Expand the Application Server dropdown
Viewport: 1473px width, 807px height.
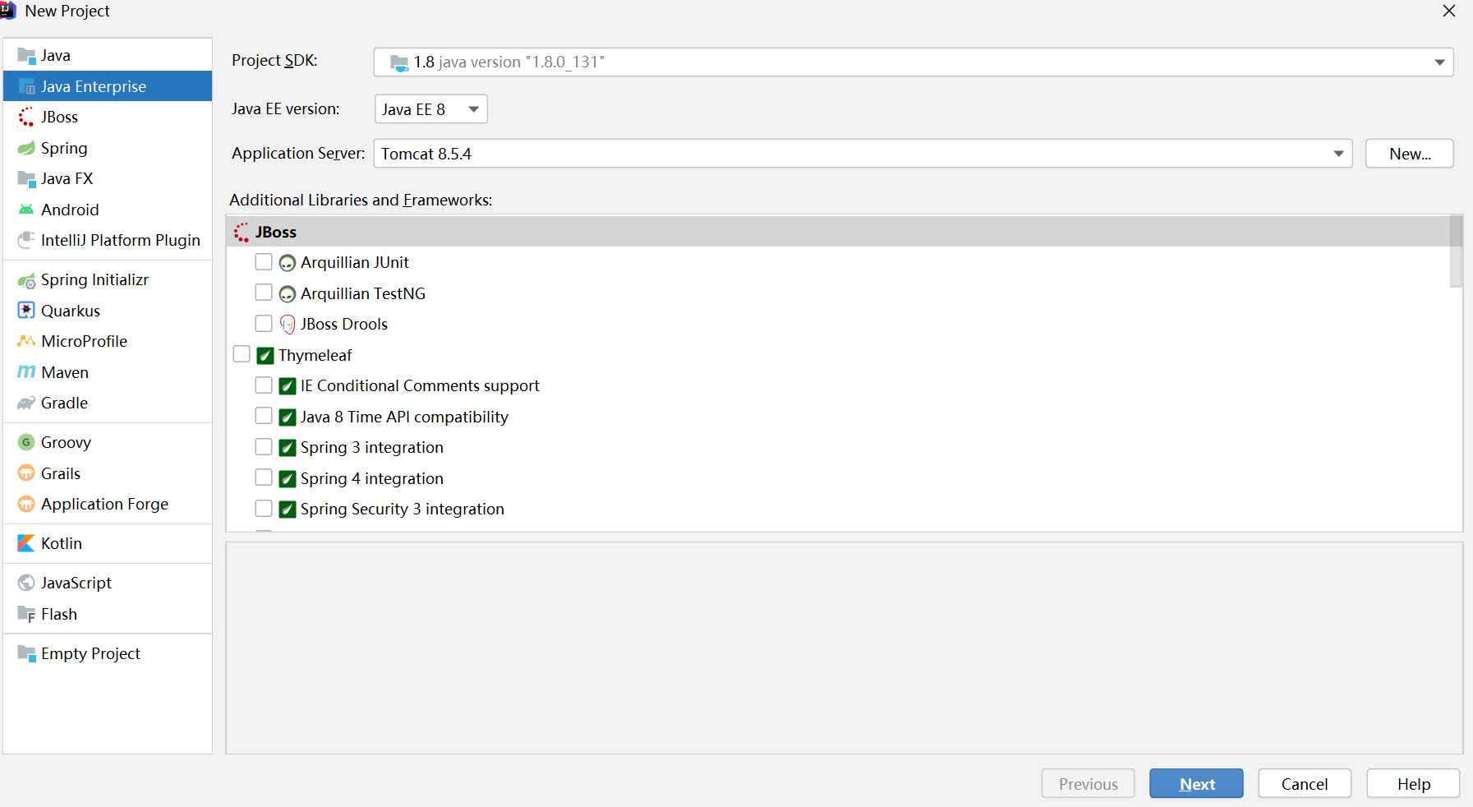(x=863, y=154)
